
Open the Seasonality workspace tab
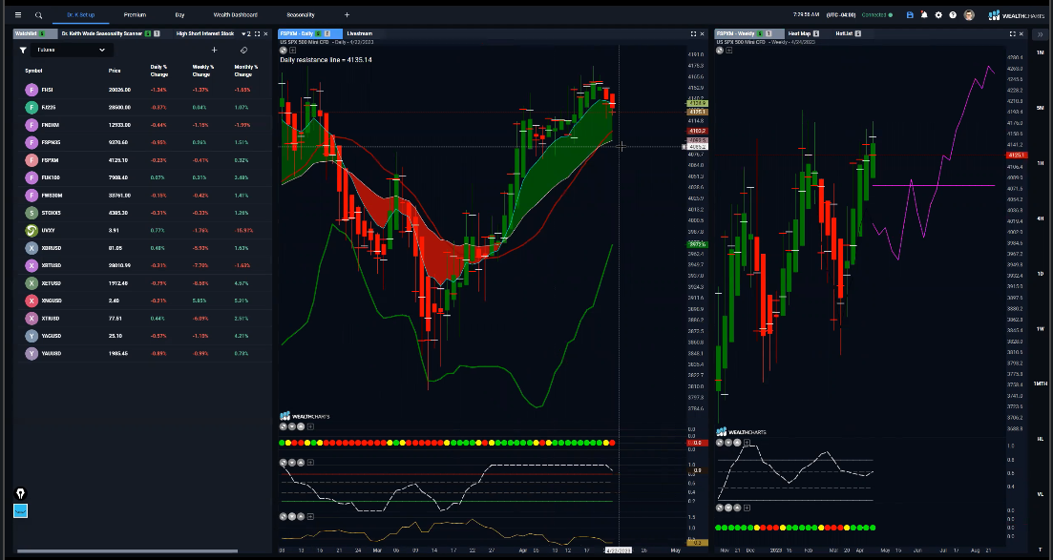click(300, 14)
